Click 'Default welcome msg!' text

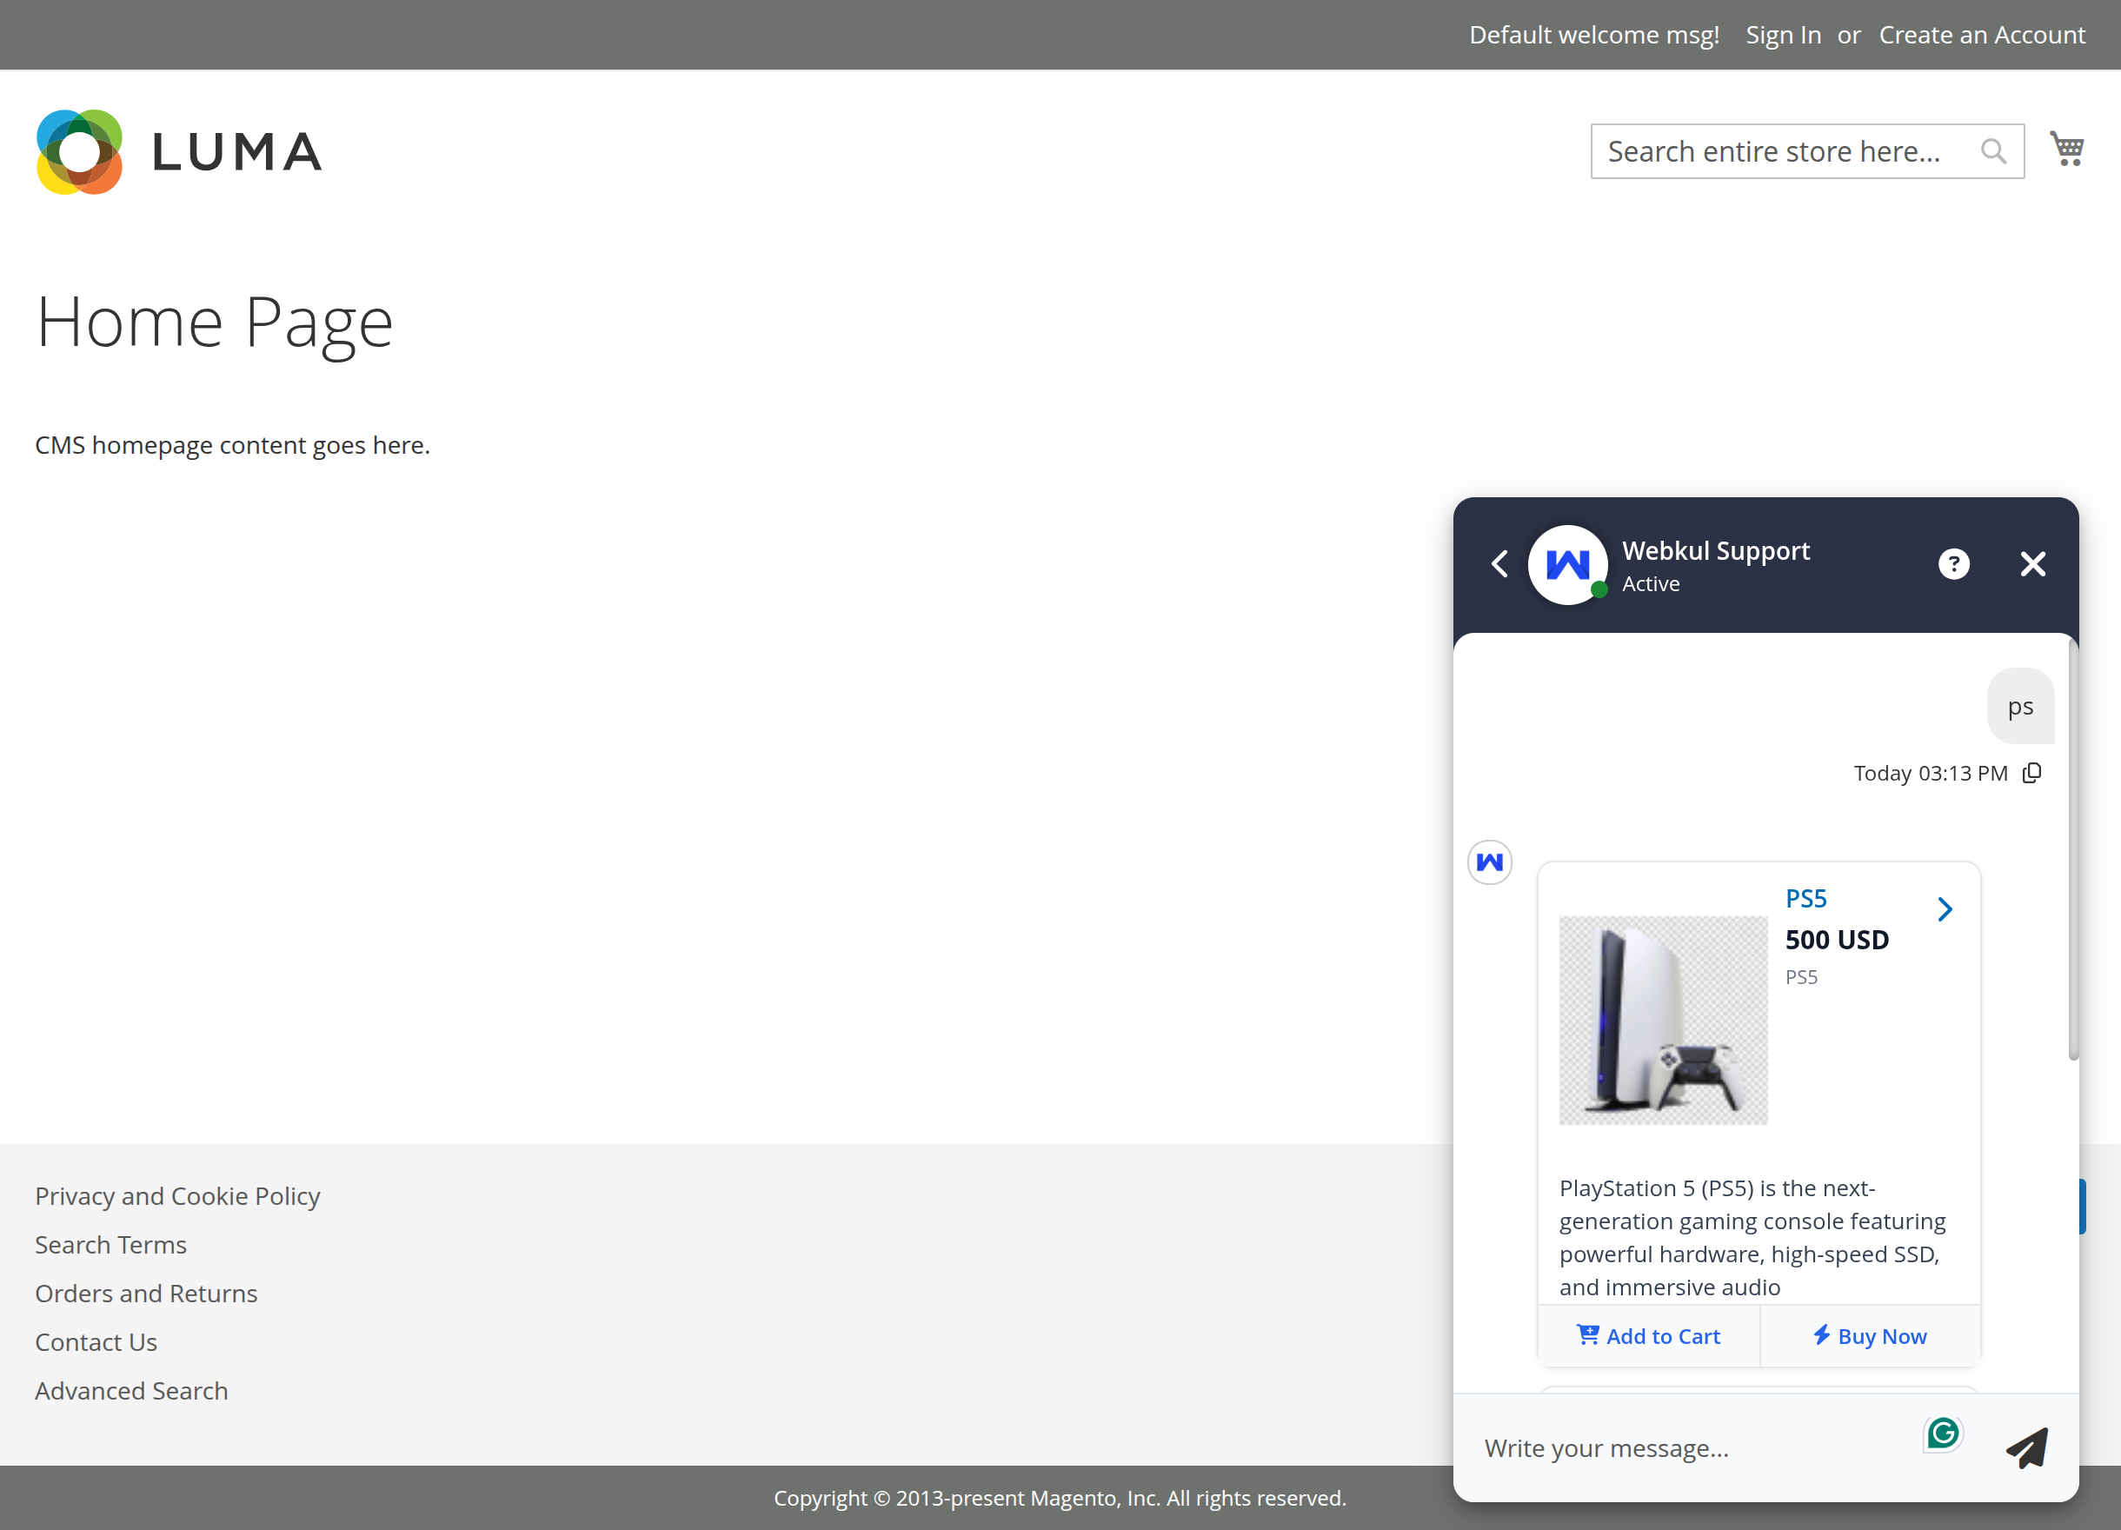[x=1593, y=35]
